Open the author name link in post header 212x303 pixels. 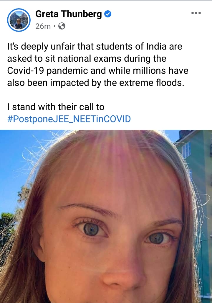(68, 14)
